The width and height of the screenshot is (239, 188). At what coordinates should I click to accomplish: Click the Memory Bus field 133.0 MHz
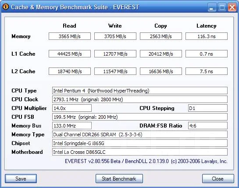[x=72, y=126]
